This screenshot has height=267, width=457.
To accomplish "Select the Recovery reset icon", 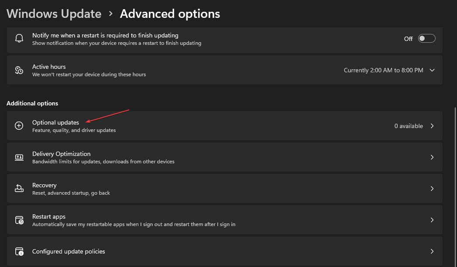I will point(19,188).
